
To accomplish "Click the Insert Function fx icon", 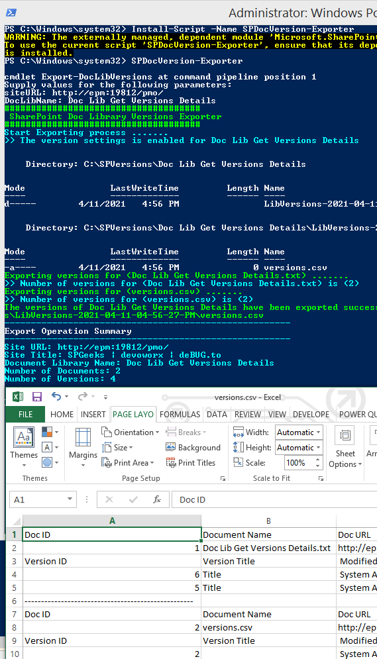I will (x=157, y=499).
